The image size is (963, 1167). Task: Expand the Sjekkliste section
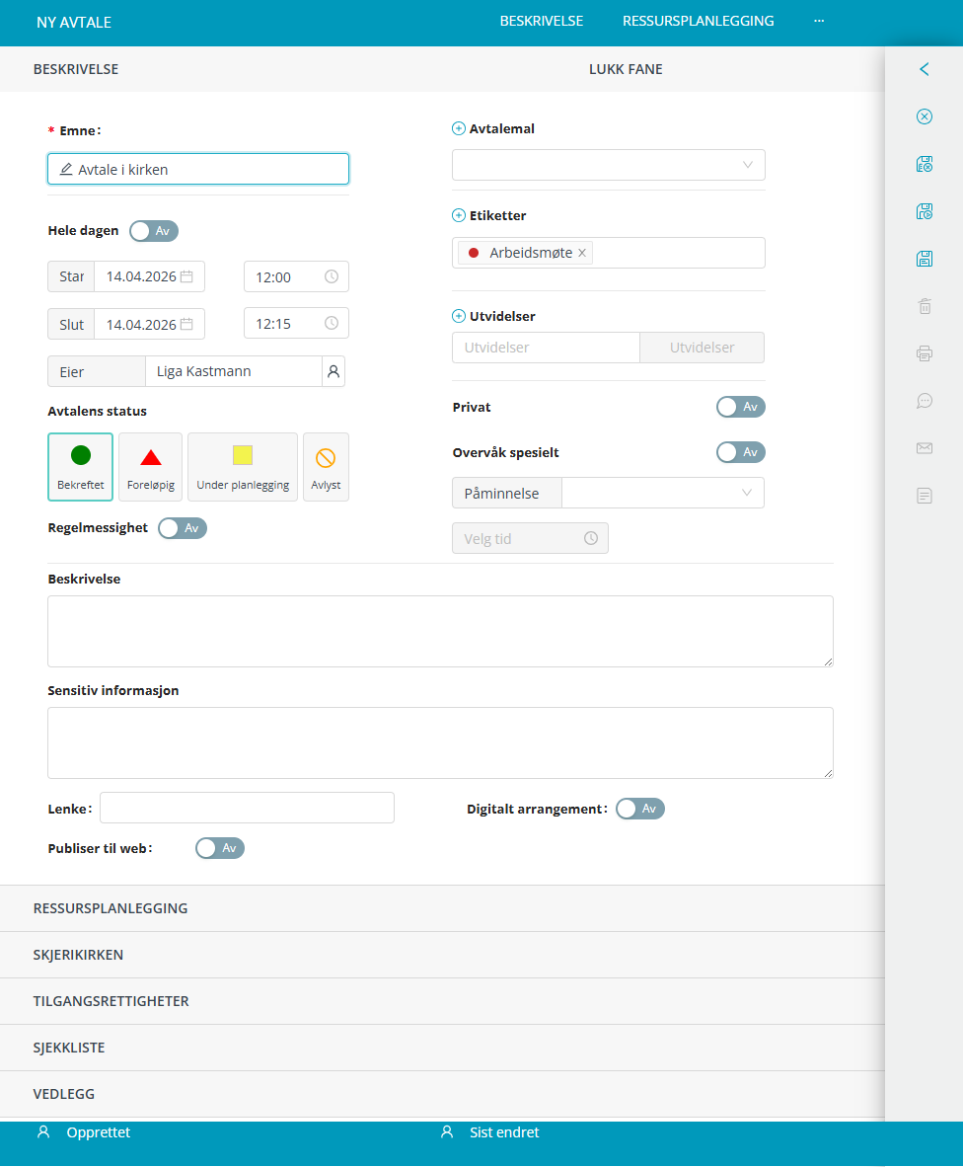(x=69, y=1048)
